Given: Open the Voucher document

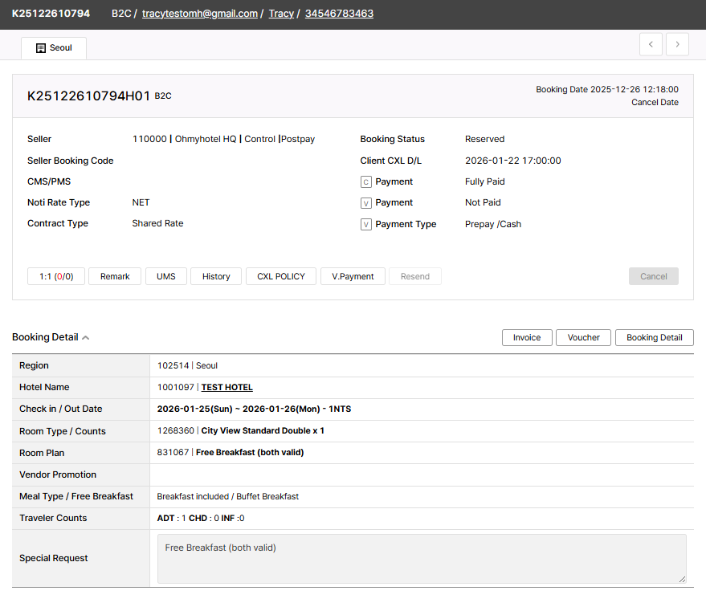Looking at the screenshot, I should (583, 338).
